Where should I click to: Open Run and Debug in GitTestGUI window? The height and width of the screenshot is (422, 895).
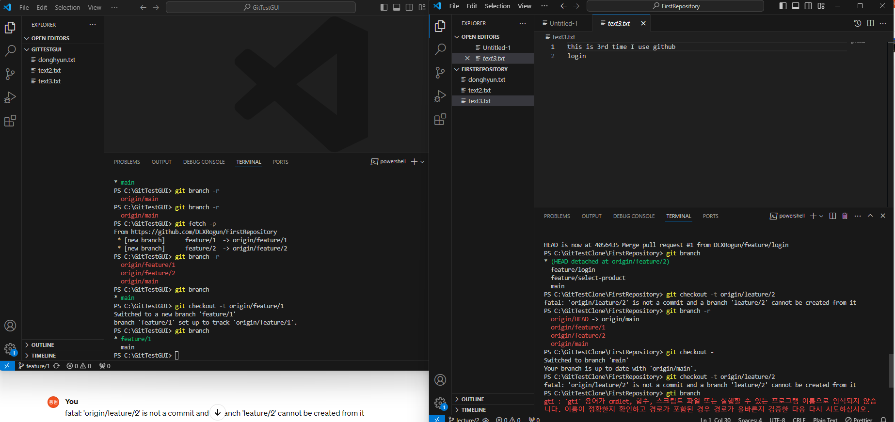(x=10, y=97)
